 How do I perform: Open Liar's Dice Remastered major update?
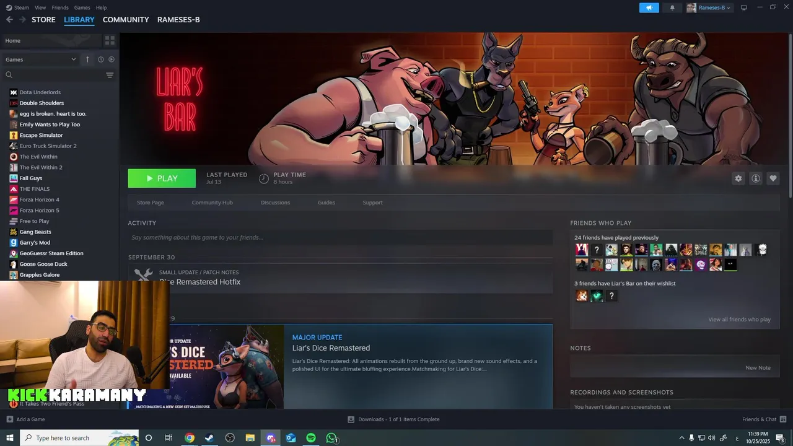[x=340, y=367]
